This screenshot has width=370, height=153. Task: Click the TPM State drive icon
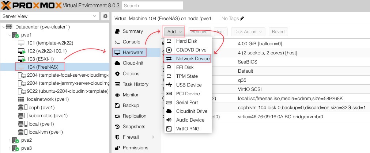click(x=169, y=76)
